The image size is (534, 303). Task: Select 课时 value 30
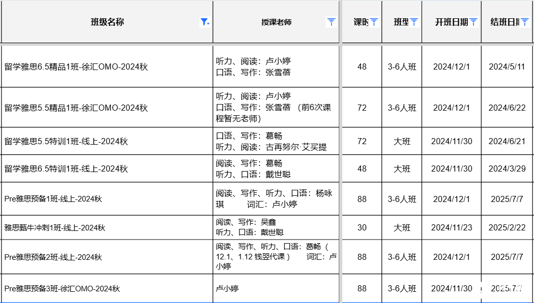point(362,227)
